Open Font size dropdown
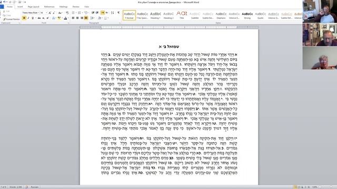Viewport: 337px width, 189px height. click(x=47, y=13)
